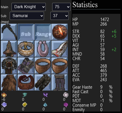Select the brown fur cape back slot
The height and width of the screenshot is (113, 122).
pyautogui.click(x=9, y=82)
